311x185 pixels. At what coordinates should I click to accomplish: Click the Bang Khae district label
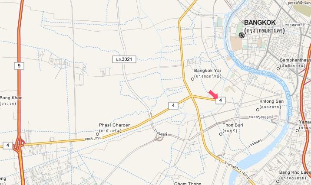tap(11, 98)
